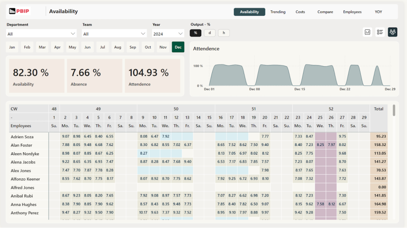
Task: Select the list view icon
Action: [380, 32]
